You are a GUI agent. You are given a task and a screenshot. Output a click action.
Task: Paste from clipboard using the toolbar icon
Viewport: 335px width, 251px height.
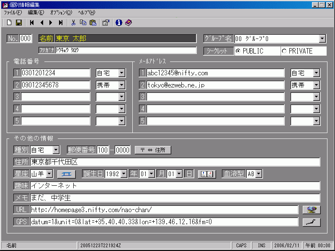tap(93, 23)
